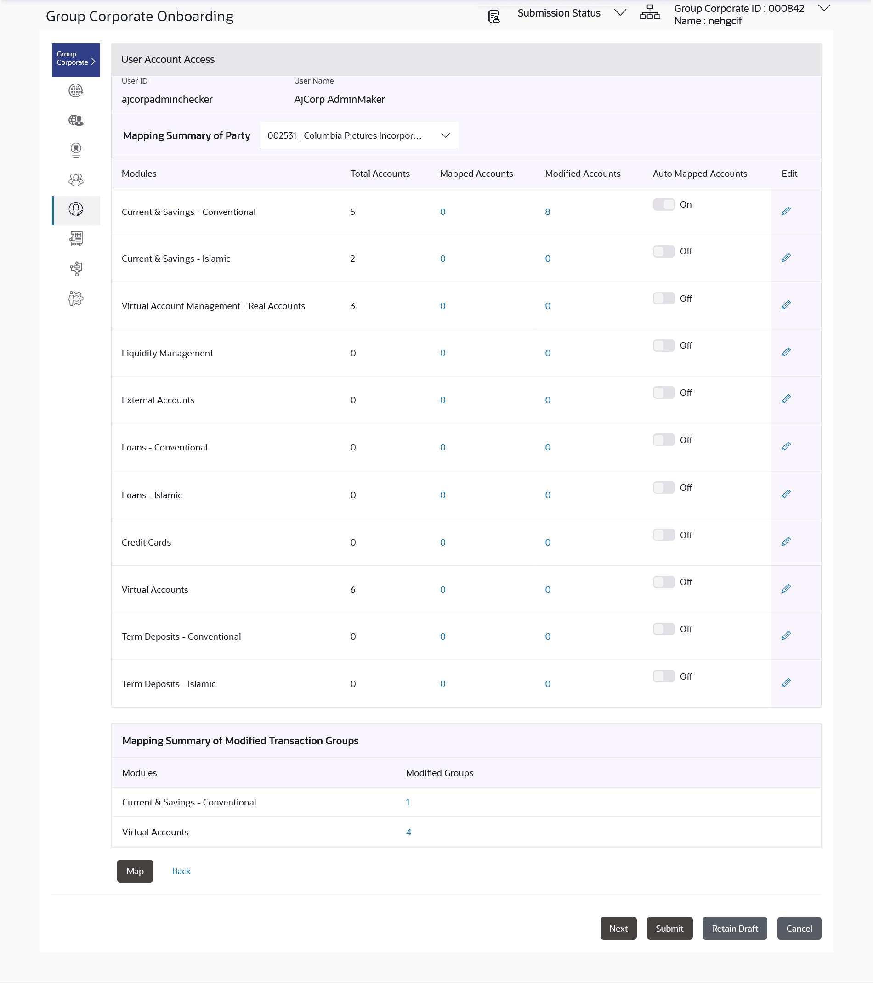Click the Map button

tap(135, 871)
